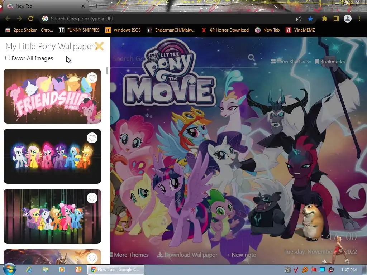Close the New Tab browser tab
The height and width of the screenshot is (275, 367).
coord(83,6)
